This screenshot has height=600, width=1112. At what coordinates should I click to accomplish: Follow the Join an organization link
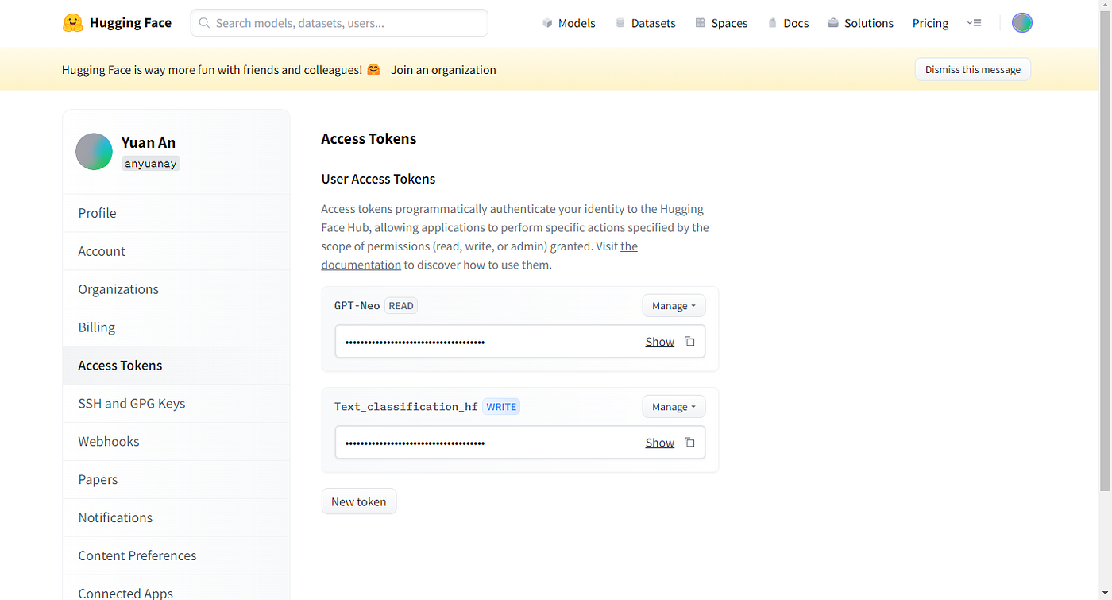tap(443, 70)
